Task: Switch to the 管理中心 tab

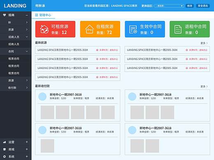Action: (x=43, y=15)
